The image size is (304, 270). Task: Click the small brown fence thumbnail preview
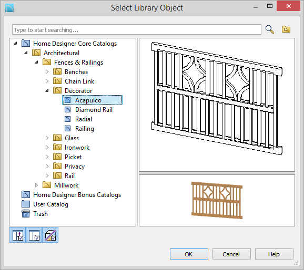pos(217,200)
